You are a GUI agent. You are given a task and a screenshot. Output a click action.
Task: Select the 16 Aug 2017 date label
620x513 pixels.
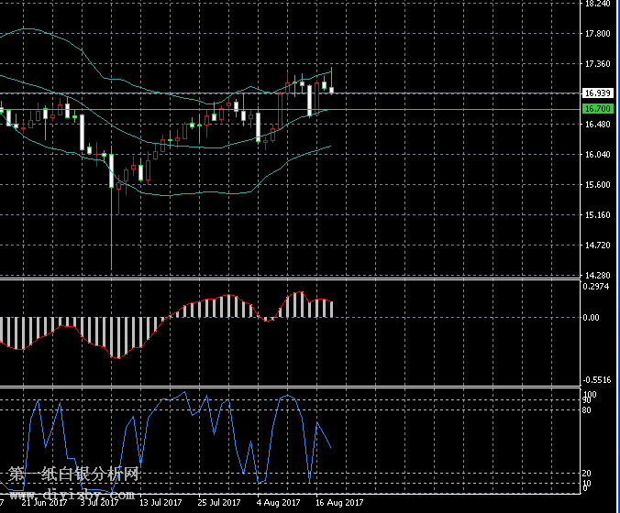pyautogui.click(x=339, y=502)
